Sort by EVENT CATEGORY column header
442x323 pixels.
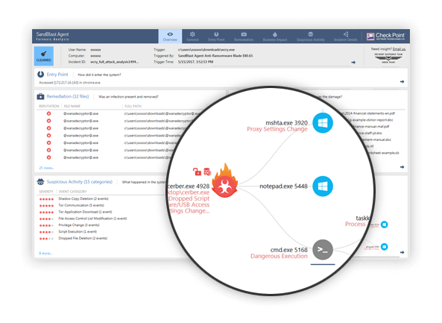(73, 192)
